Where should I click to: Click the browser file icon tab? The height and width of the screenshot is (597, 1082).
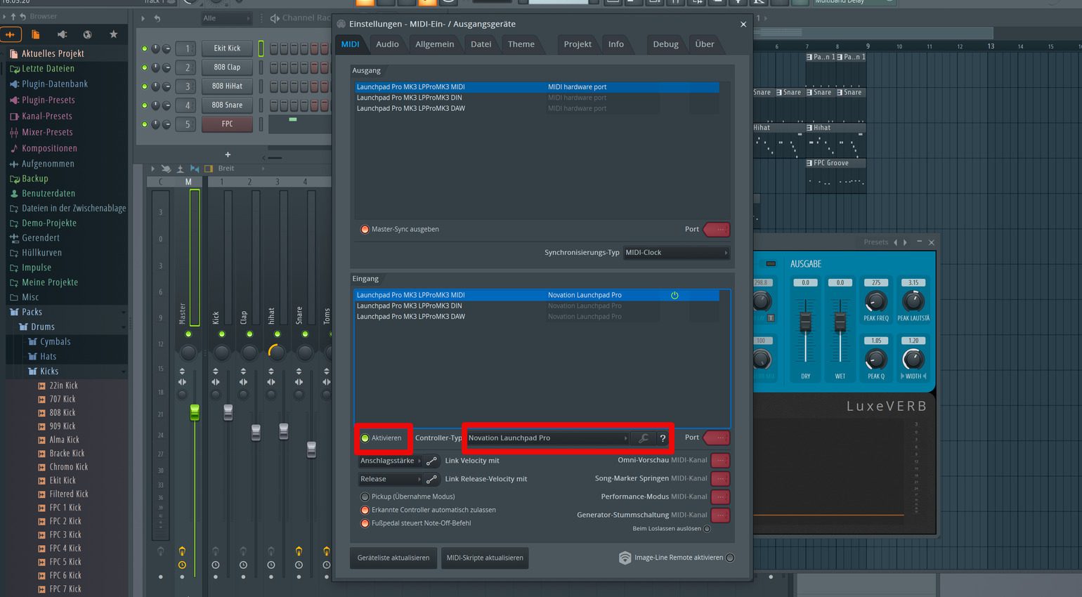36,34
